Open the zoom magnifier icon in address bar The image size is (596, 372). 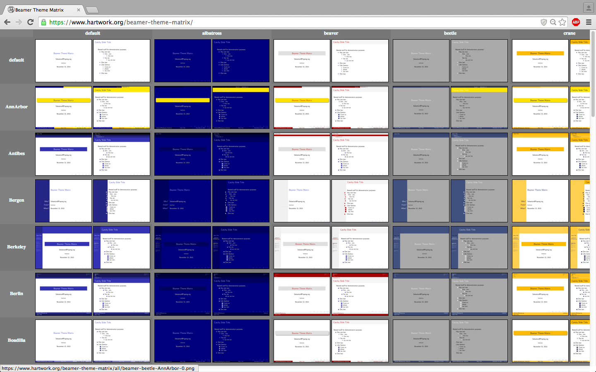pyautogui.click(x=553, y=22)
